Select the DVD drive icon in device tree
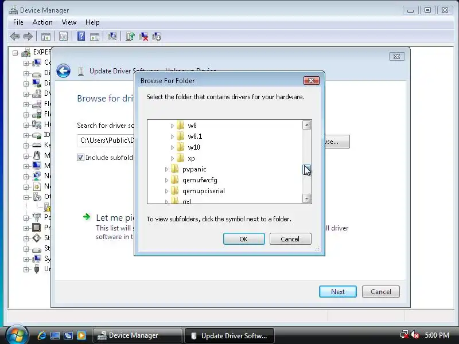Viewport: 459px width, 344px height. 37,93
